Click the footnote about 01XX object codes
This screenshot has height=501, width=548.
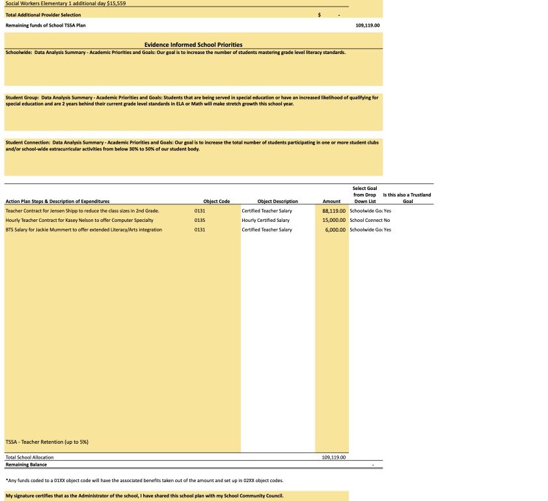pyautogui.click(x=144, y=481)
